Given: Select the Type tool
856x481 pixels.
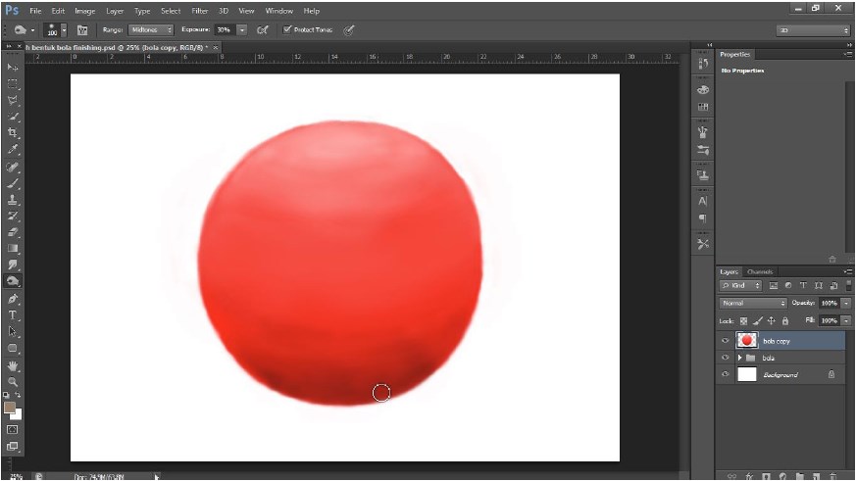Looking at the screenshot, I should (x=13, y=314).
